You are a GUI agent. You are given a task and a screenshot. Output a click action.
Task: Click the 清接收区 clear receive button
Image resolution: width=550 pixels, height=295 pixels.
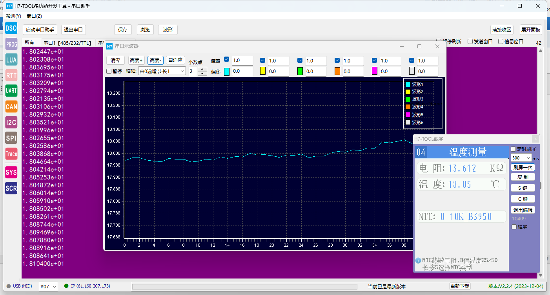tap(502, 30)
